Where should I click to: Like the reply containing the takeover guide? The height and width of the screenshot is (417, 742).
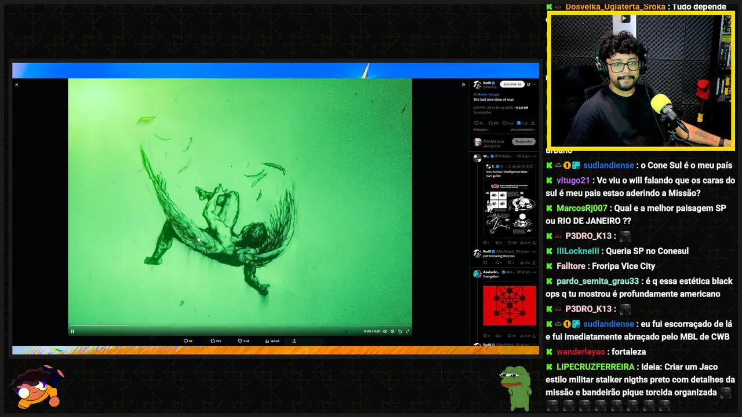click(510, 243)
